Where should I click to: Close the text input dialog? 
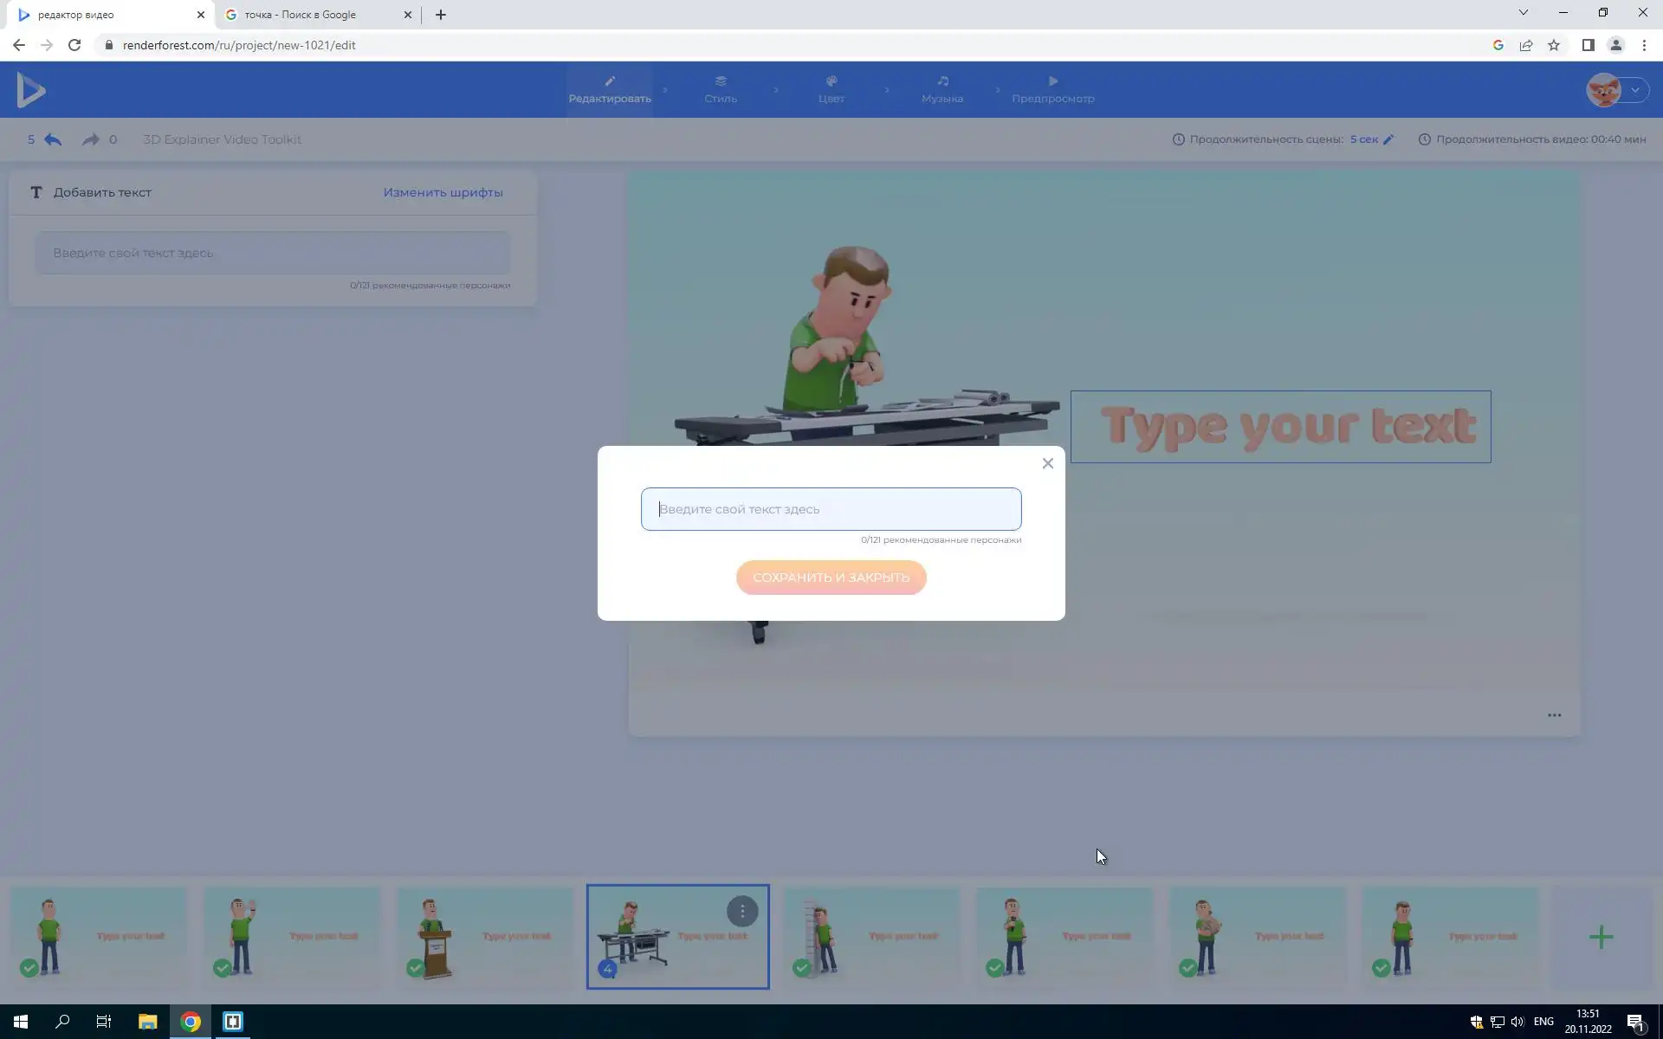pyautogui.click(x=1047, y=463)
